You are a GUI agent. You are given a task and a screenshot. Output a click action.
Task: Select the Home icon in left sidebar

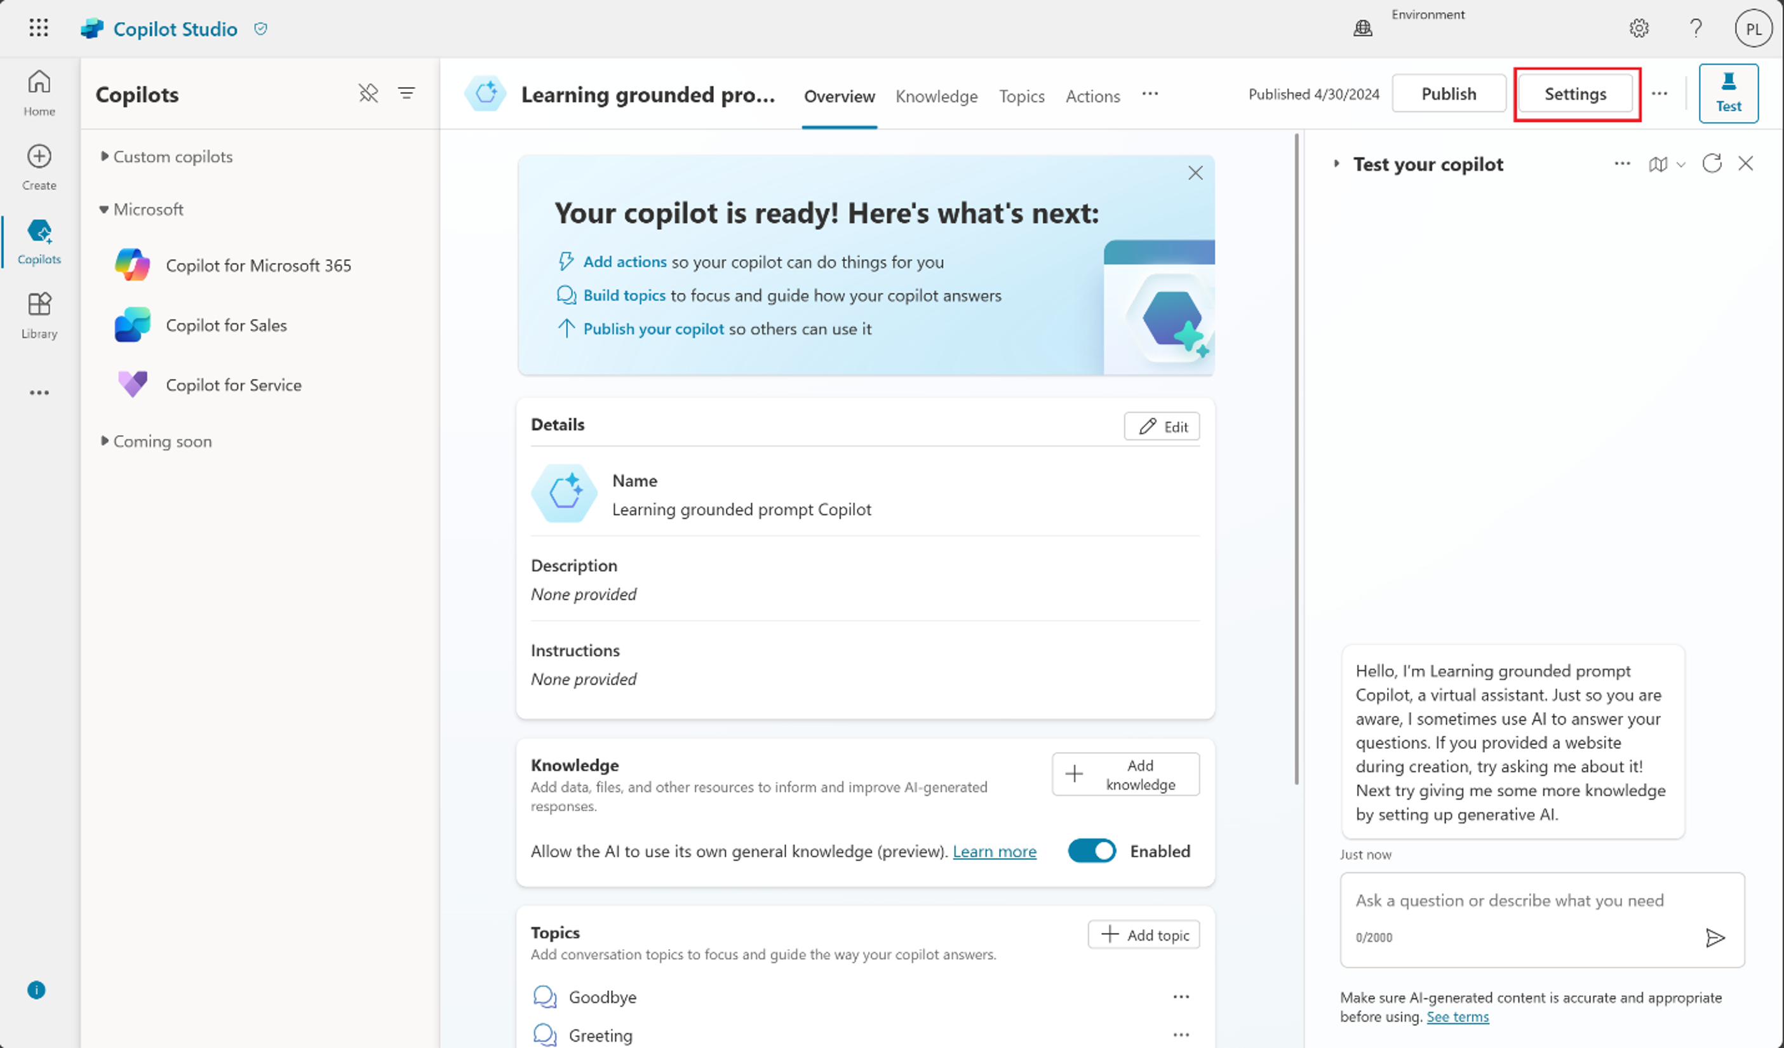point(39,92)
